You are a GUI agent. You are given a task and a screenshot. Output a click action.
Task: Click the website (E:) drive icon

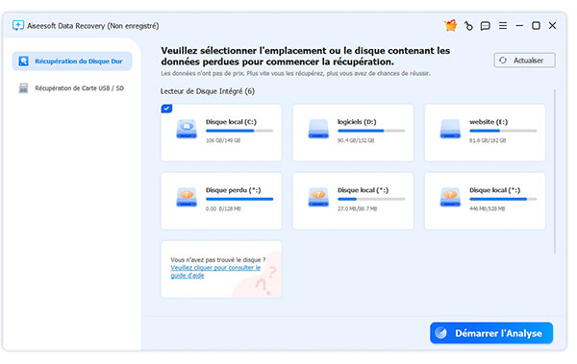tap(450, 129)
